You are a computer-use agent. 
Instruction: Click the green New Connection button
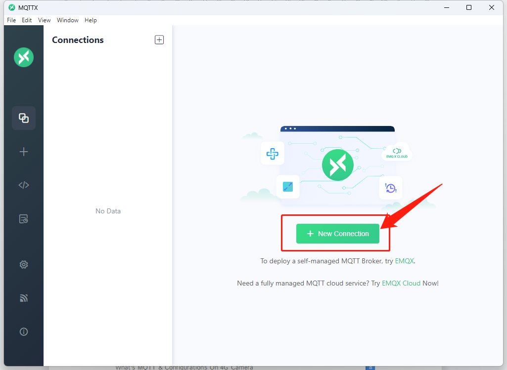(x=337, y=234)
